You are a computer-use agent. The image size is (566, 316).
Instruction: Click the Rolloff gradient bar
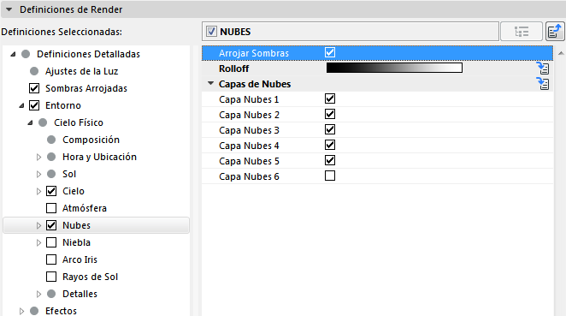(x=394, y=68)
